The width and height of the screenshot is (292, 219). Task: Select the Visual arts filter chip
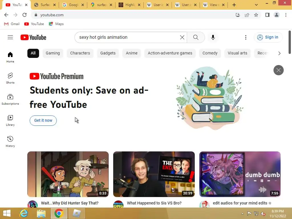238,53
